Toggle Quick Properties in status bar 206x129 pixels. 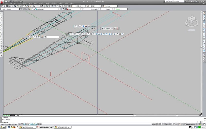click(41, 124)
